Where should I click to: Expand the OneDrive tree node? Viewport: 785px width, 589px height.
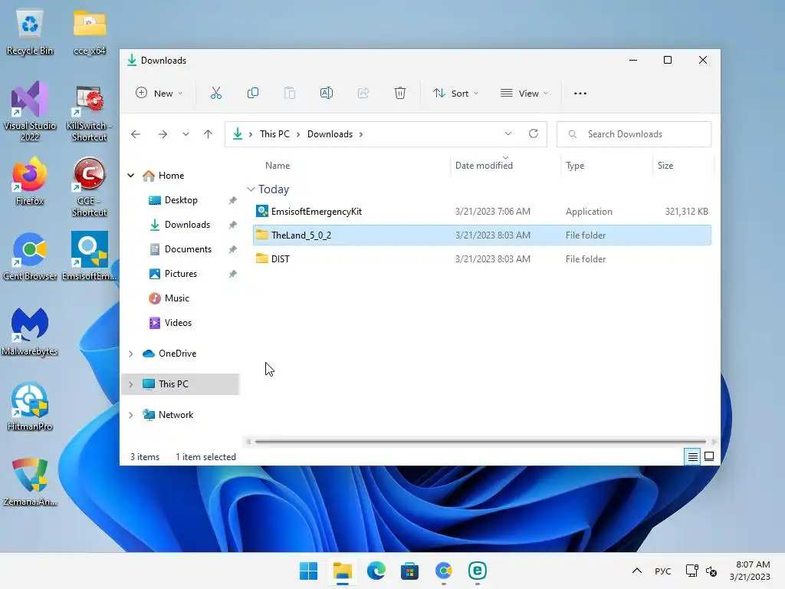click(x=130, y=354)
